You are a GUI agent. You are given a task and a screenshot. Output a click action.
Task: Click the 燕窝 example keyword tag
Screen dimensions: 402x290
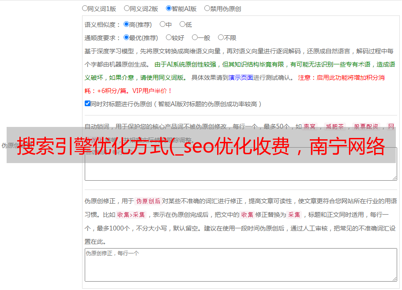(x=310, y=126)
